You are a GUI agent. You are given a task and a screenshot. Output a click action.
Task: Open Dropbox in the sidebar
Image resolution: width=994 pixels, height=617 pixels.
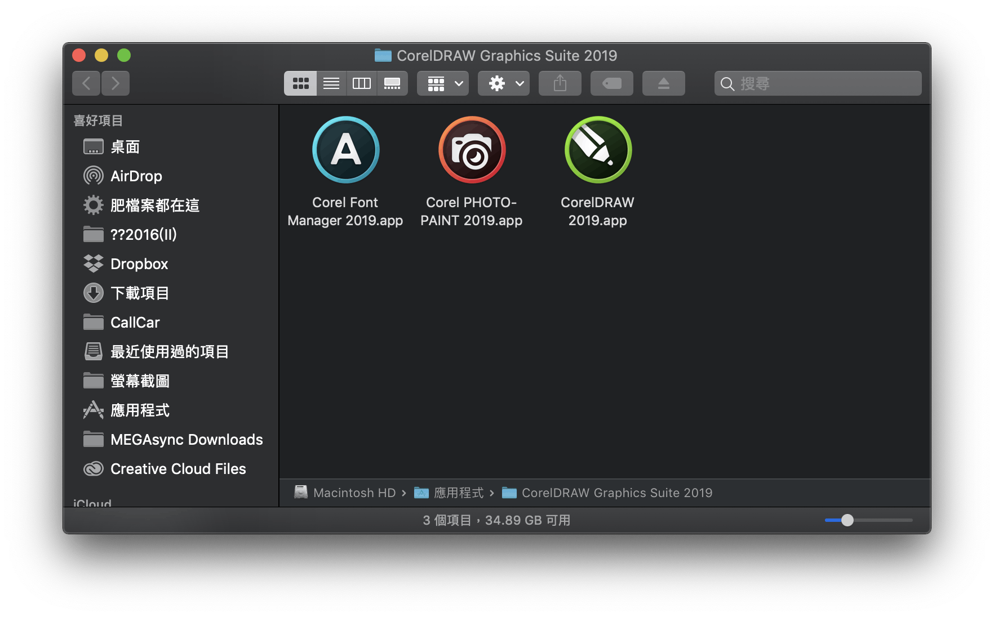(171, 264)
